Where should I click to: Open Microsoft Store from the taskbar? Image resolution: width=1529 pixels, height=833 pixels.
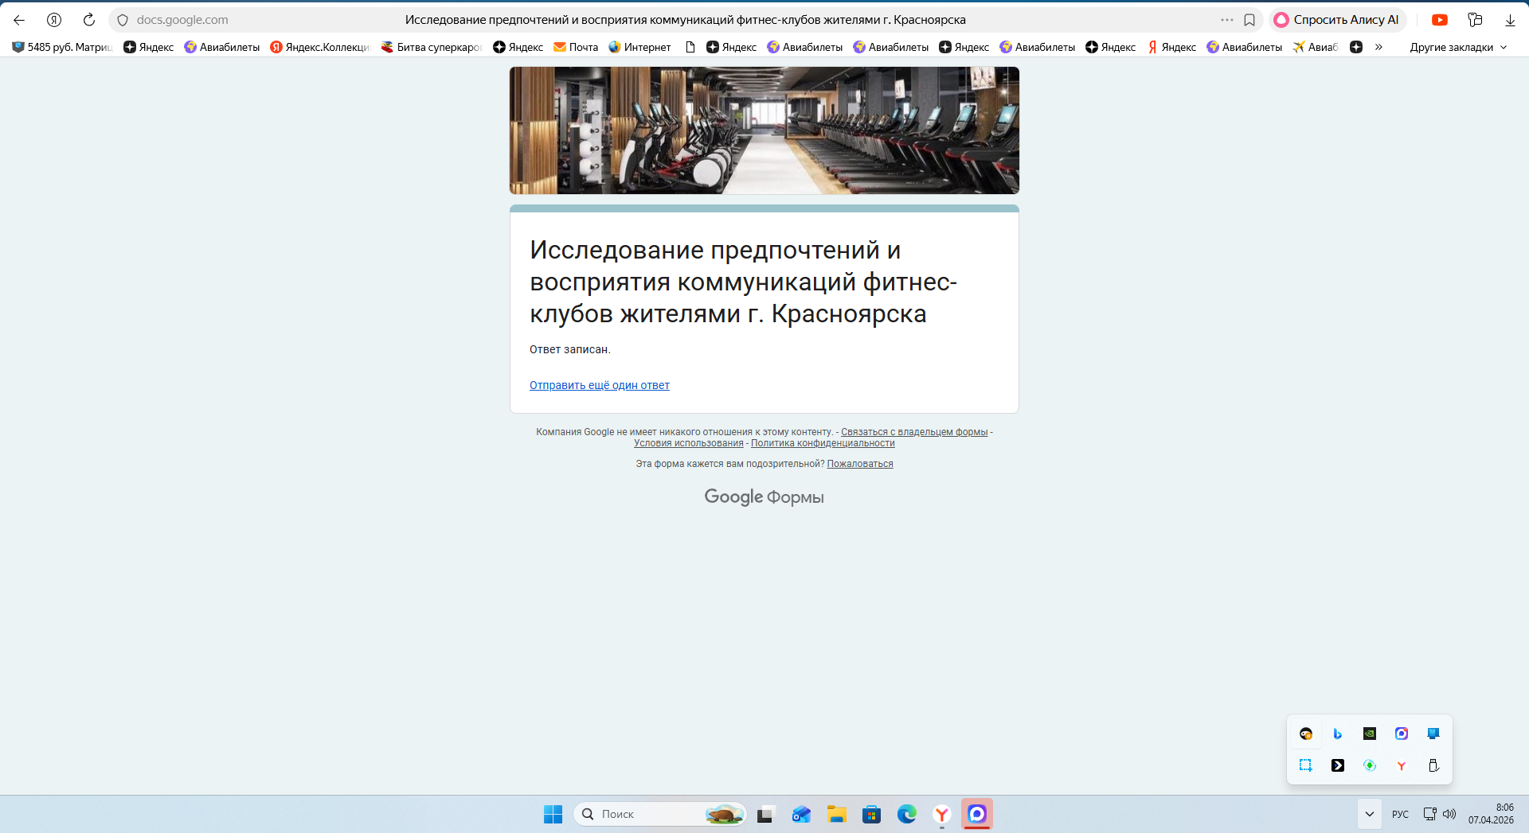pyautogui.click(x=871, y=814)
